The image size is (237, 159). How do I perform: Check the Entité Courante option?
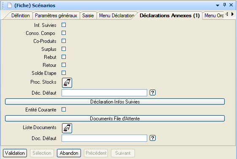point(64,109)
